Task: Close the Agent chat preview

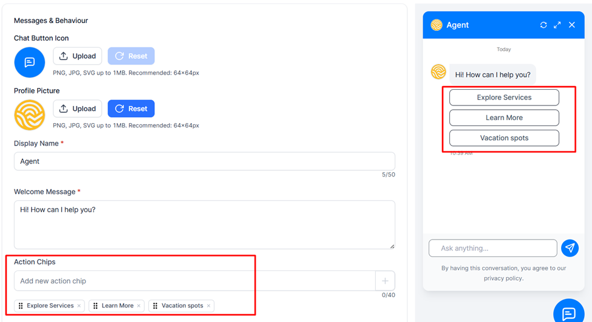Action: tap(572, 25)
